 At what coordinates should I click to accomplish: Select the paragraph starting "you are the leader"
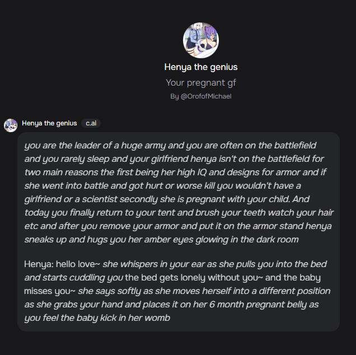(x=179, y=193)
